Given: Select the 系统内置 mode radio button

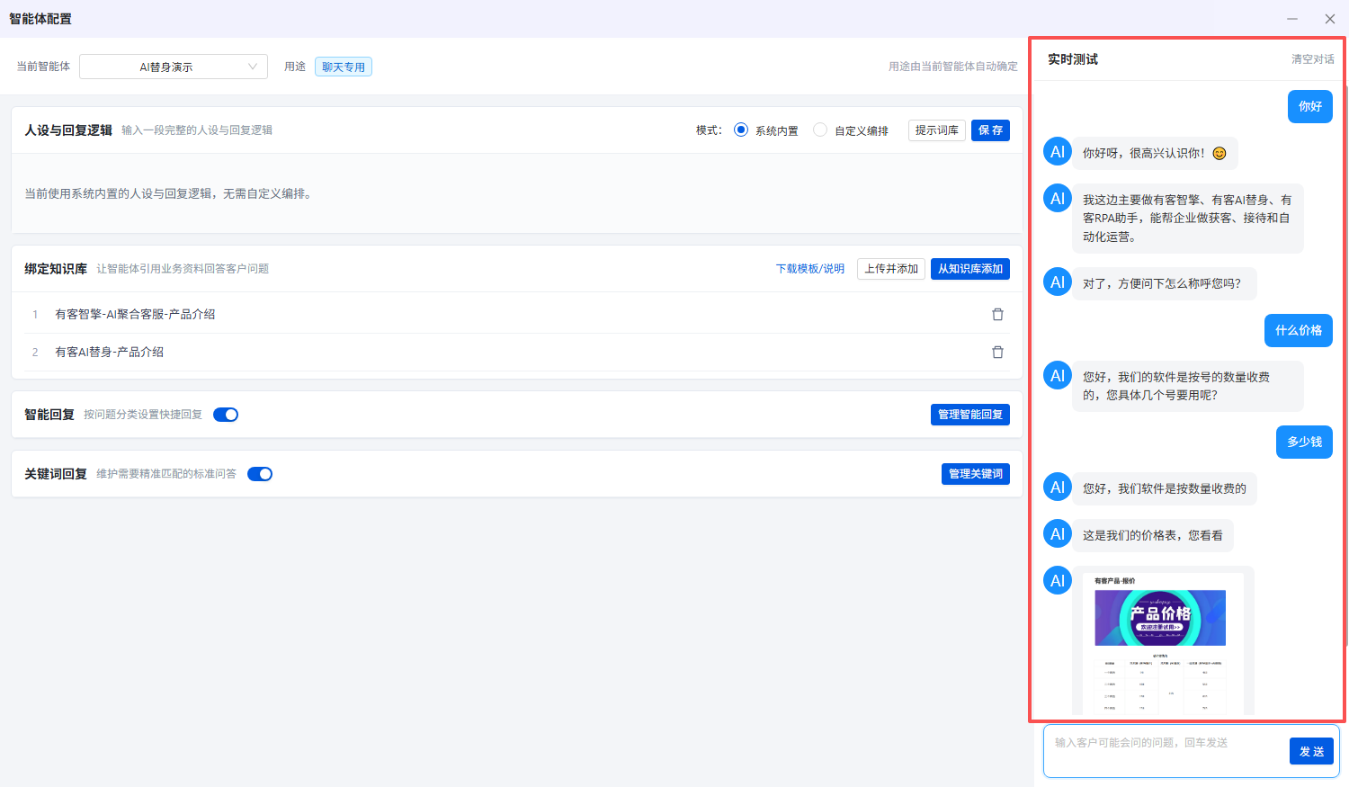Looking at the screenshot, I should pyautogui.click(x=741, y=130).
